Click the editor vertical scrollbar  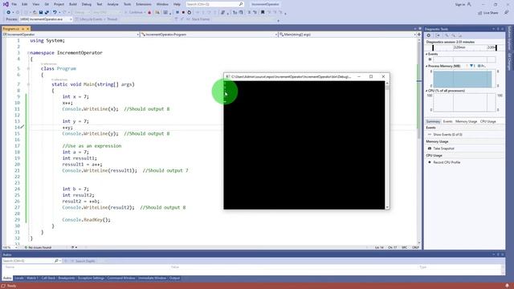(419, 141)
